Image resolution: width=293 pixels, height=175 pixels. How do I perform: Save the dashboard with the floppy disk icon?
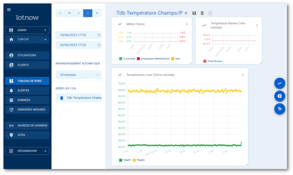(x=194, y=13)
